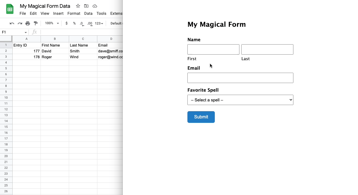The height and width of the screenshot is (195, 358).
Task: Decrease decimal places
Action: pos(82,23)
